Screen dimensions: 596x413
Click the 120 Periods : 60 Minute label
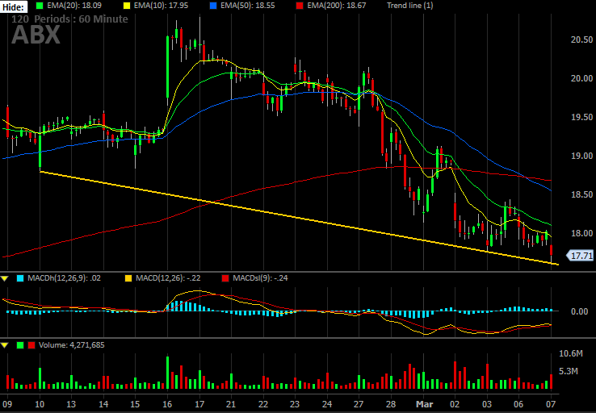click(x=69, y=19)
